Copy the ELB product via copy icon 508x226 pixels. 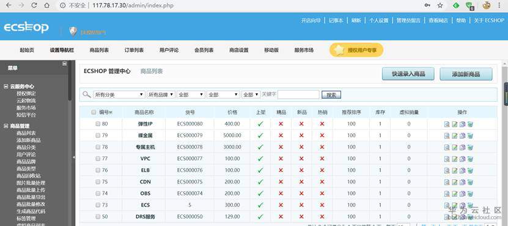tap(462, 171)
